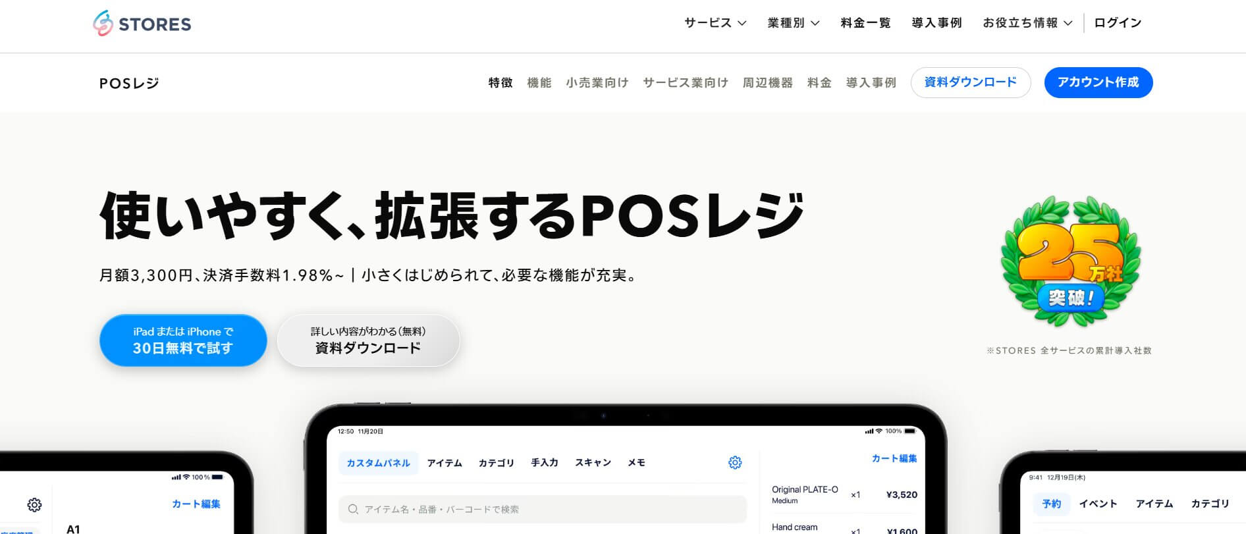Select カテゴリ tab in center tablet
Screen dimensions: 1246x534
click(496, 463)
